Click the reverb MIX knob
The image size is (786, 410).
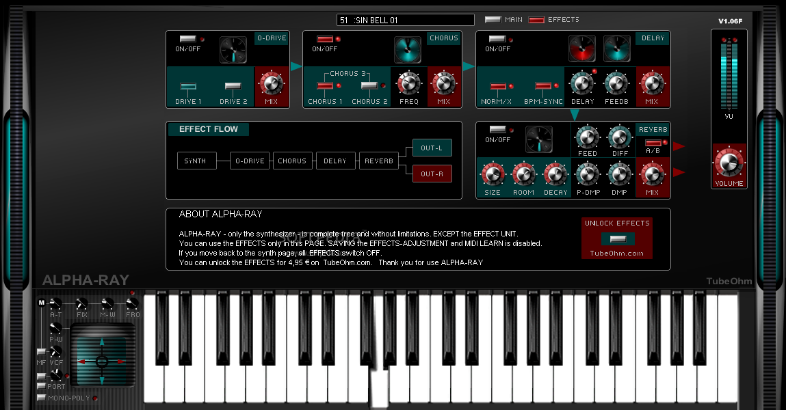652,174
